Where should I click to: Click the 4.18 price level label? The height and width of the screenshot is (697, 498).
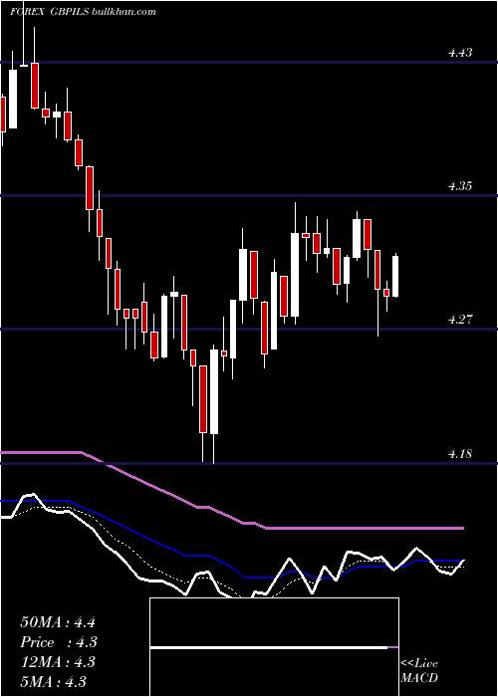(x=460, y=454)
